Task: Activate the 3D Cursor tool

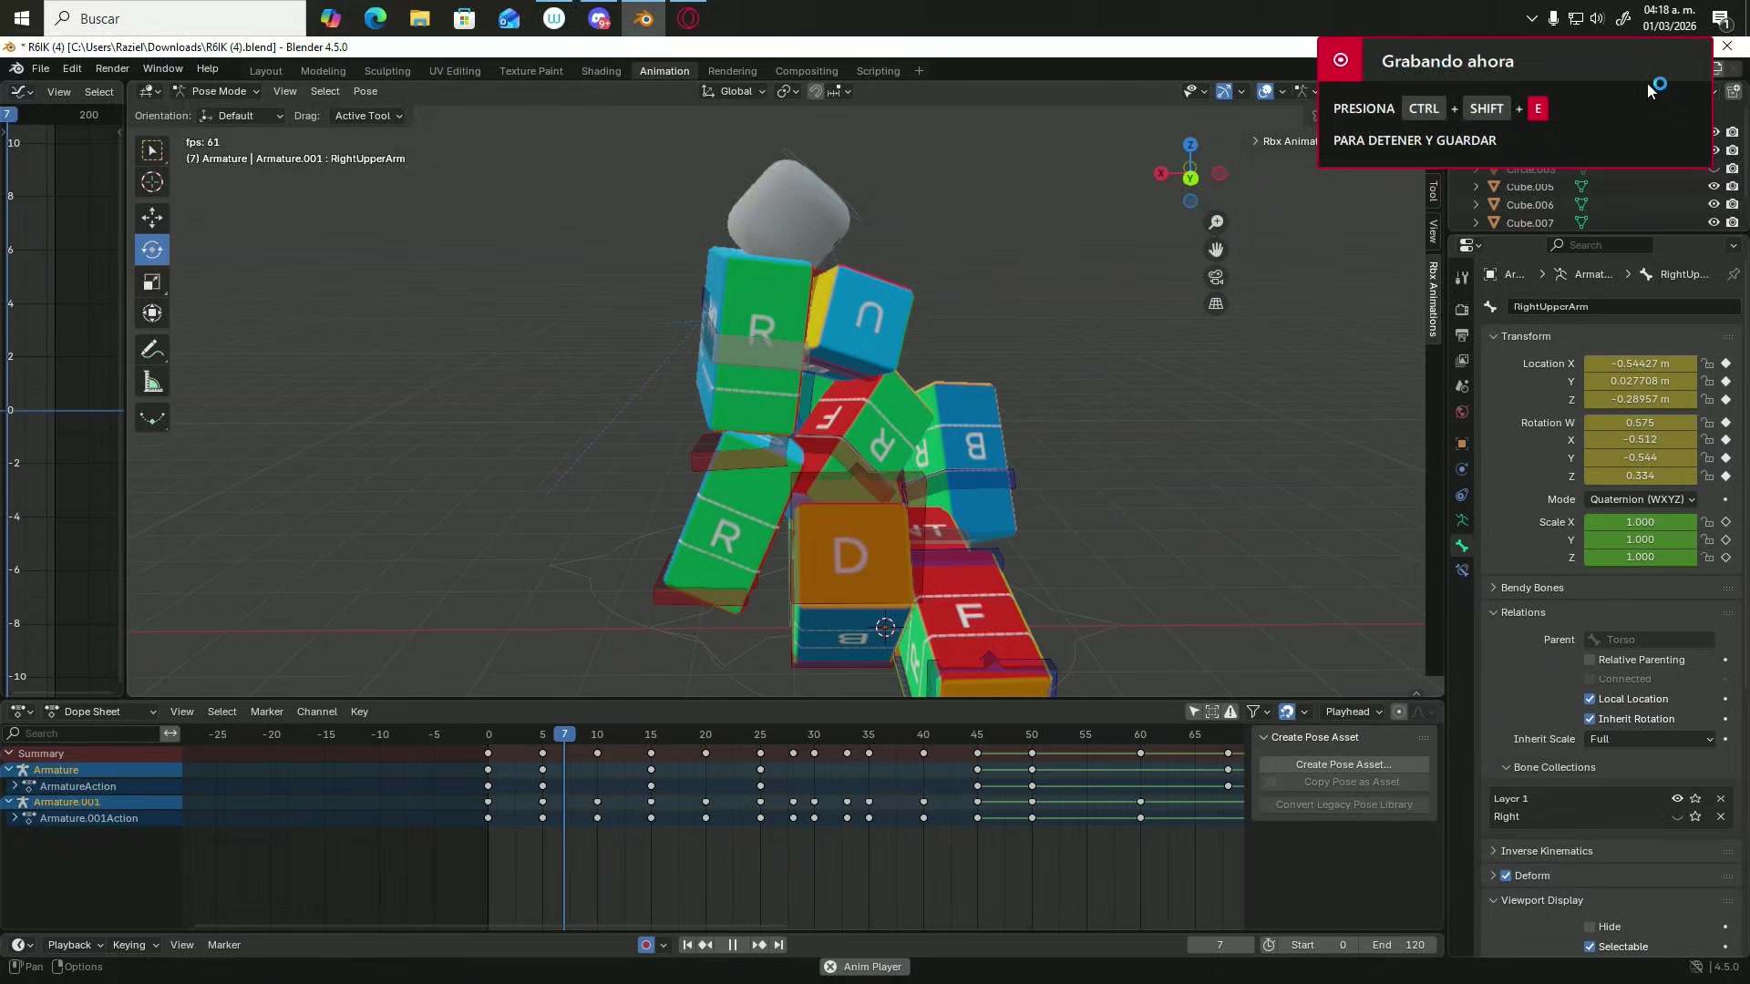Action: tap(152, 182)
